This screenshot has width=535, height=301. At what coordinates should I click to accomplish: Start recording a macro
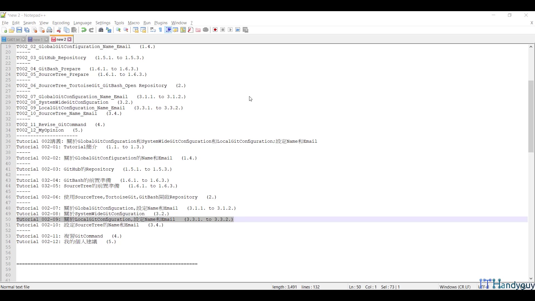(215, 30)
